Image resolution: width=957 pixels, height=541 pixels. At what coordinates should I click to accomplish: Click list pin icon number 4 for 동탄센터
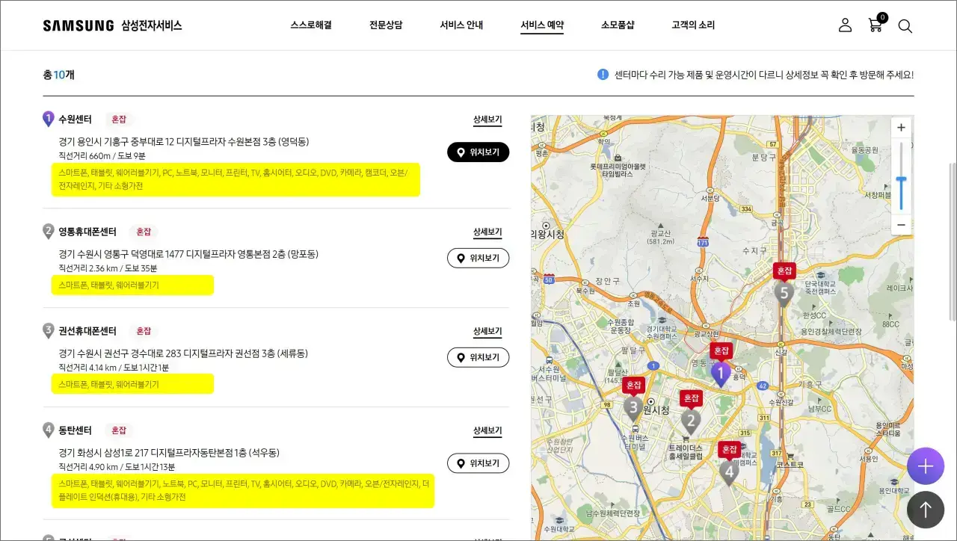point(49,430)
